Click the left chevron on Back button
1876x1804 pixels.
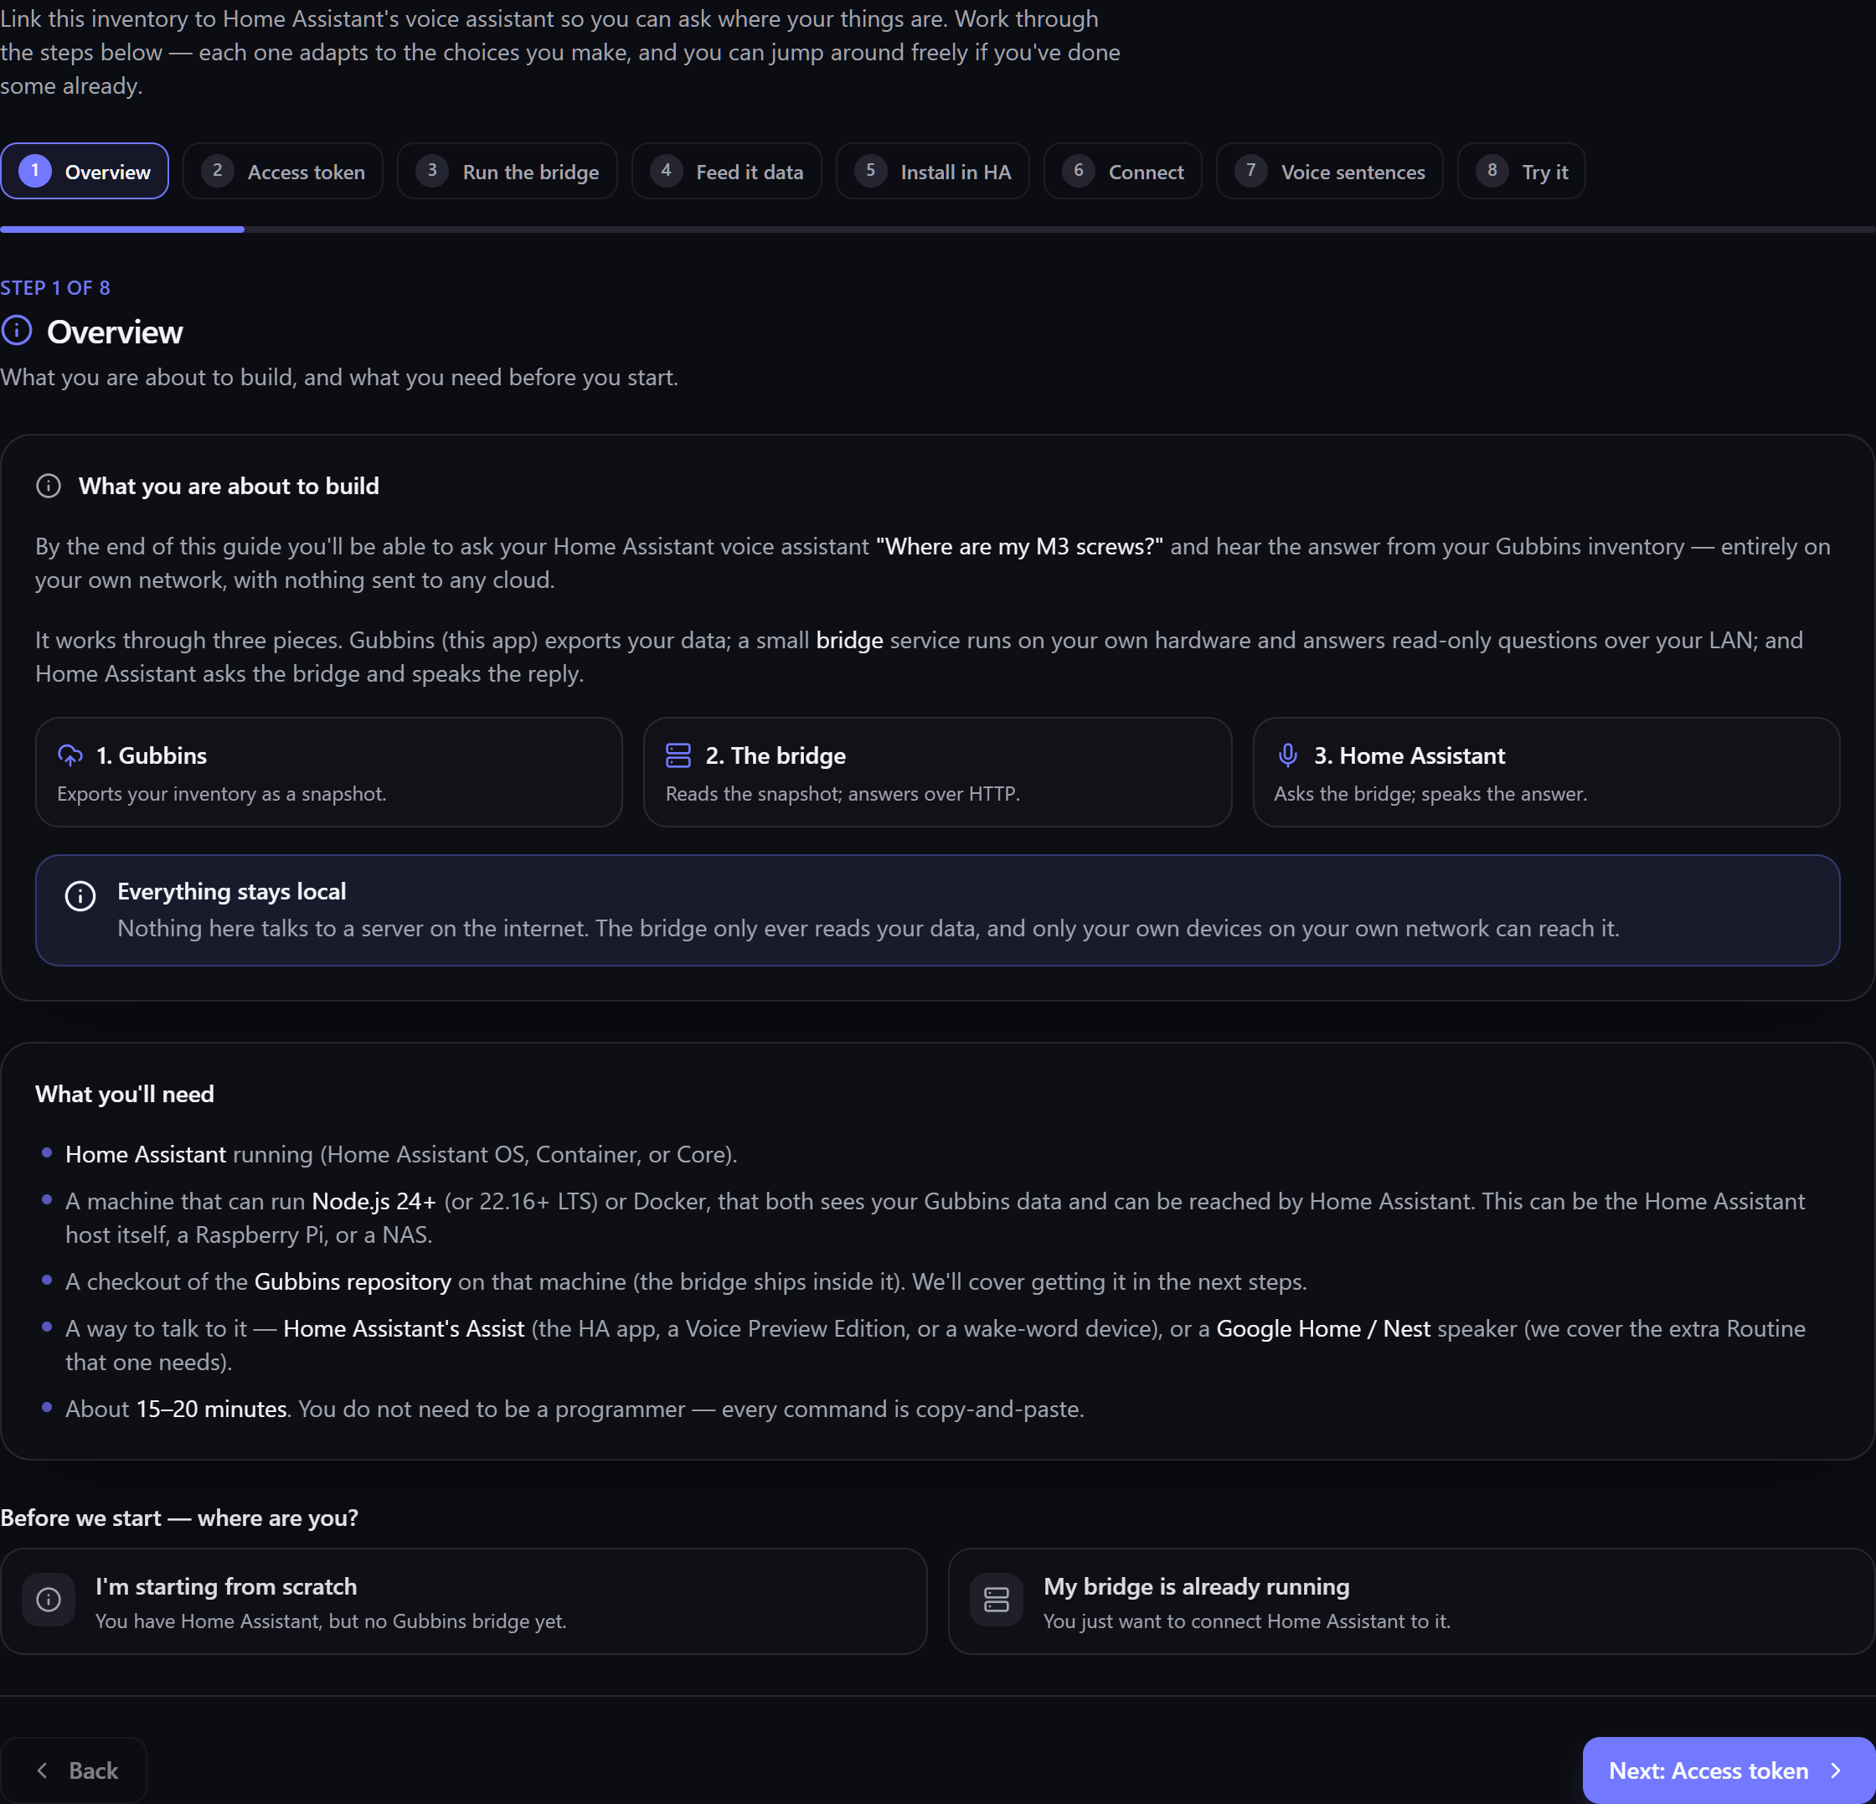42,1770
